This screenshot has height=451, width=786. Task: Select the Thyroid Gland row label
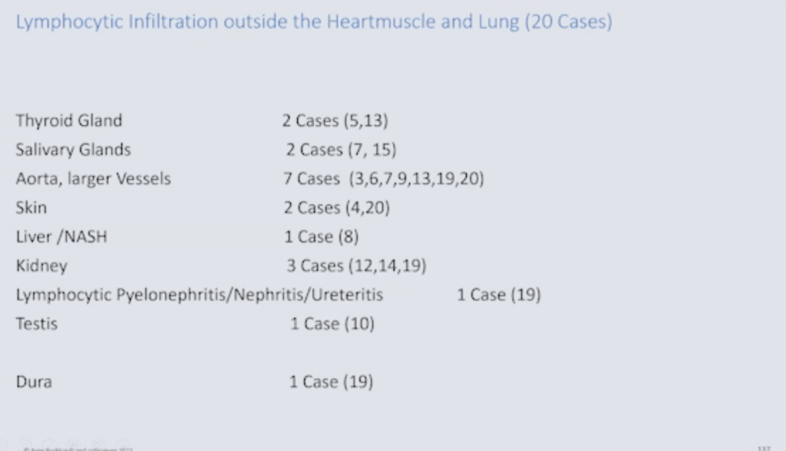pos(69,120)
